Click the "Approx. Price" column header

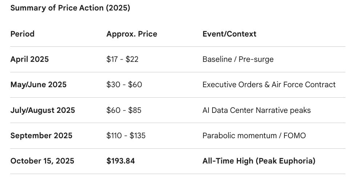coord(131,34)
